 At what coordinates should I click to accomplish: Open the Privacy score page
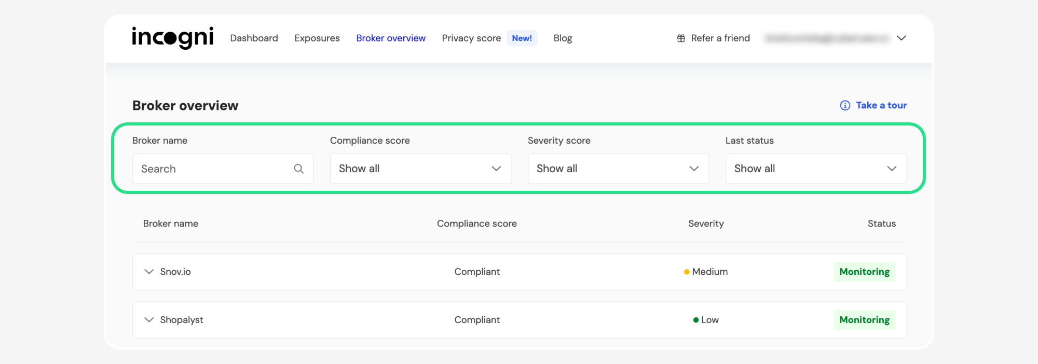click(471, 38)
